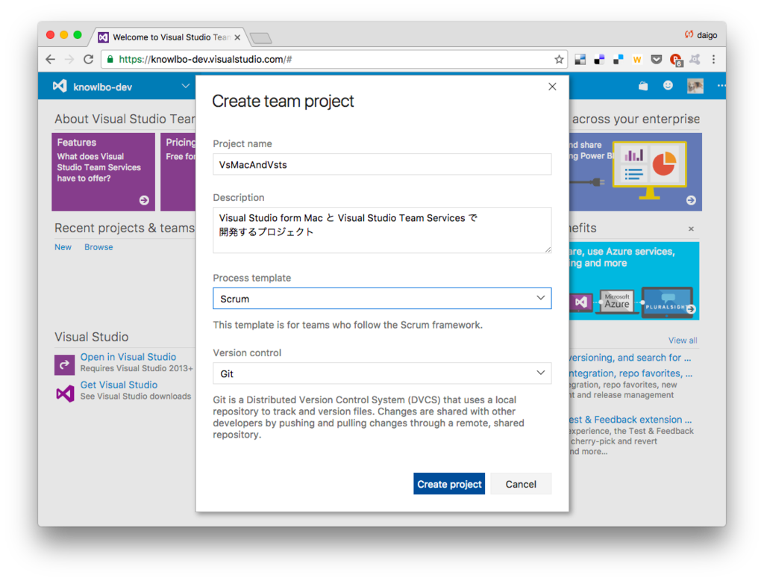Image resolution: width=764 pixels, height=581 pixels.
Task: Click the Get Visual Studio link
Action: tap(119, 385)
